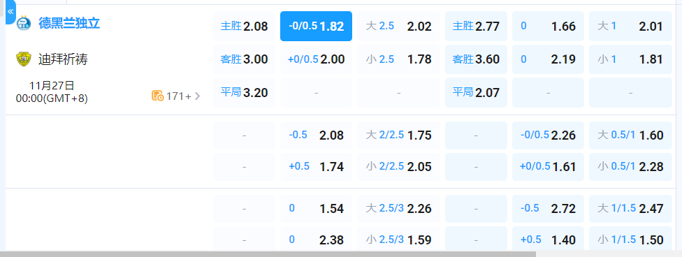Image resolution: width=682 pixels, height=257 pixels.
Task: Open the 德黑兰独立 team name link
Action: coord(70,23)
